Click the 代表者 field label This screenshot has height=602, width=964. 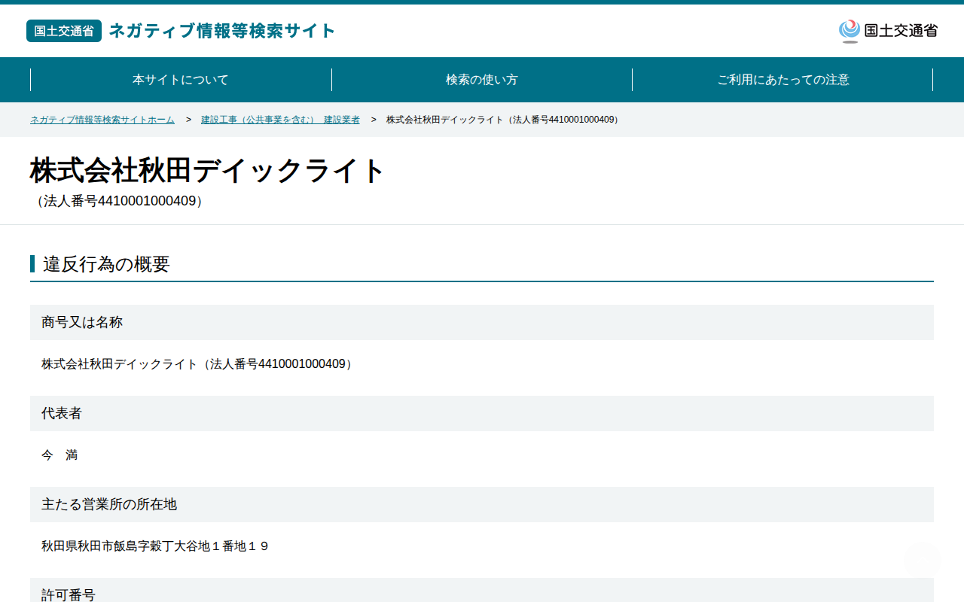pyautogui.click(x=62, y=413)
